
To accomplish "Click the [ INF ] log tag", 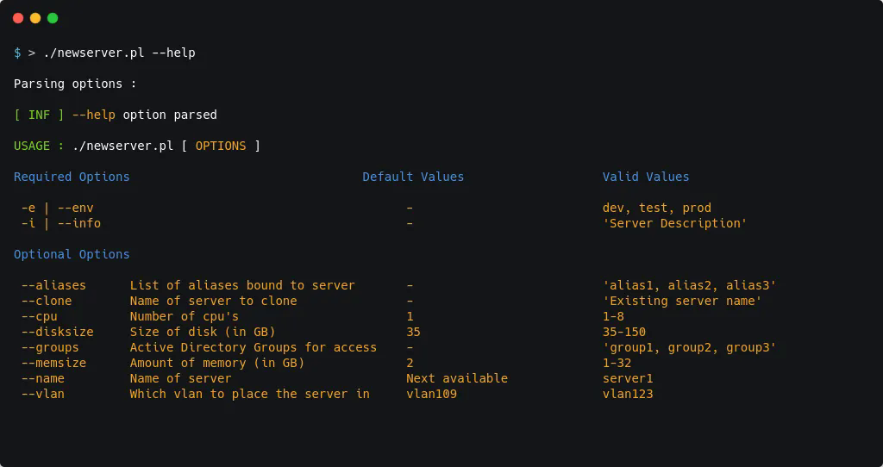I will click(39, 115).
